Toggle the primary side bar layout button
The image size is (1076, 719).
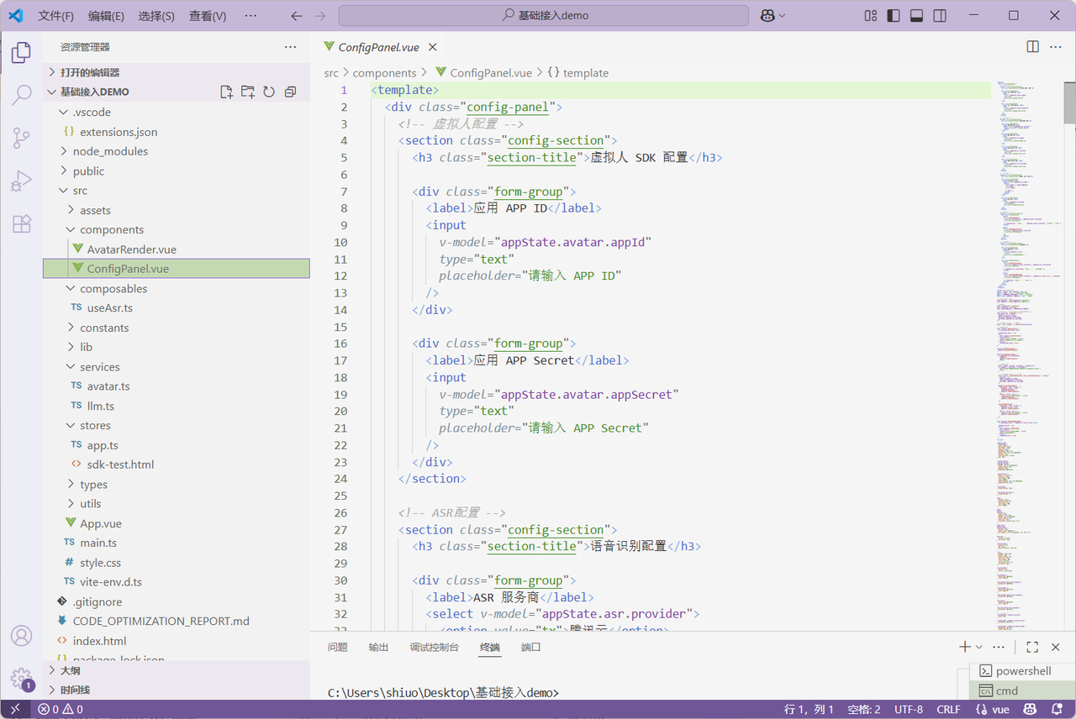coord(894,16)
